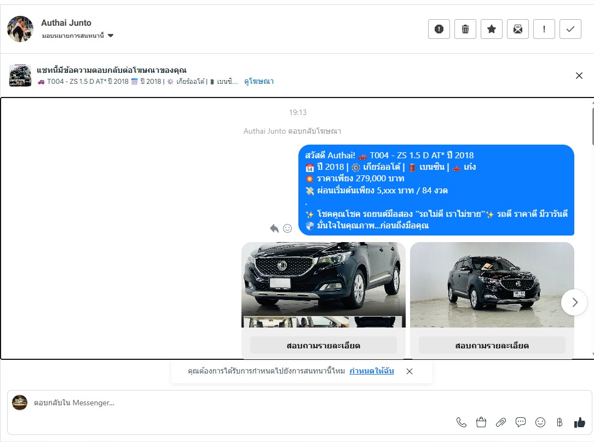Image resolution: width=594 pixels, height=442 pixels.
Task: Show next car card with right chevron
Action: (x=574, y=302)
